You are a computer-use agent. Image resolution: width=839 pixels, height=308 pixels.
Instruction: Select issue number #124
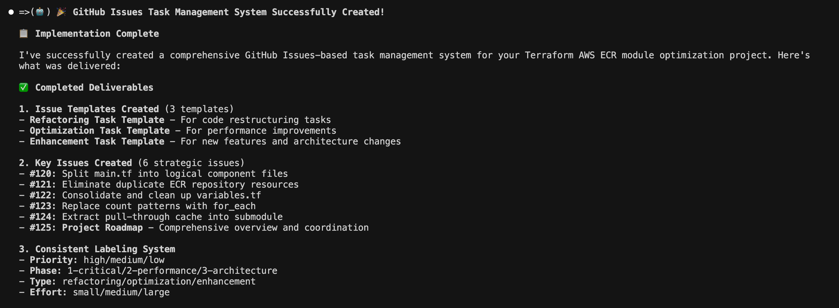tap(43, 217)
